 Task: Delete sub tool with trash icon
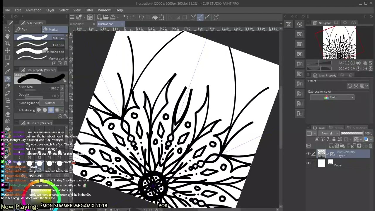66,63
